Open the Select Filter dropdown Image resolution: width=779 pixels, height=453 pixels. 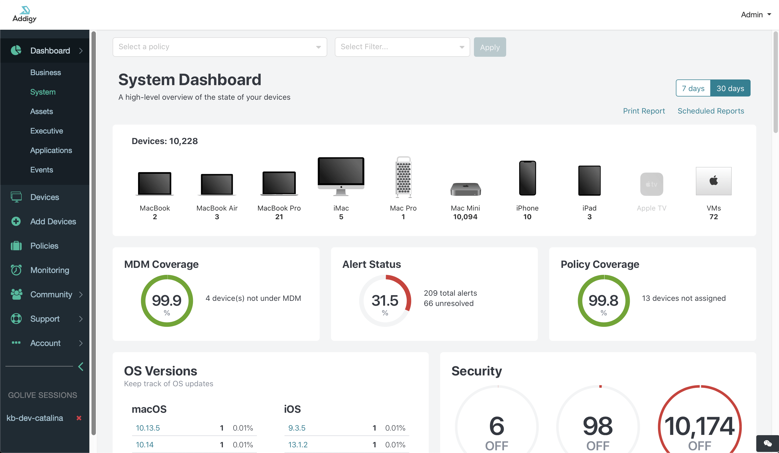402,47
